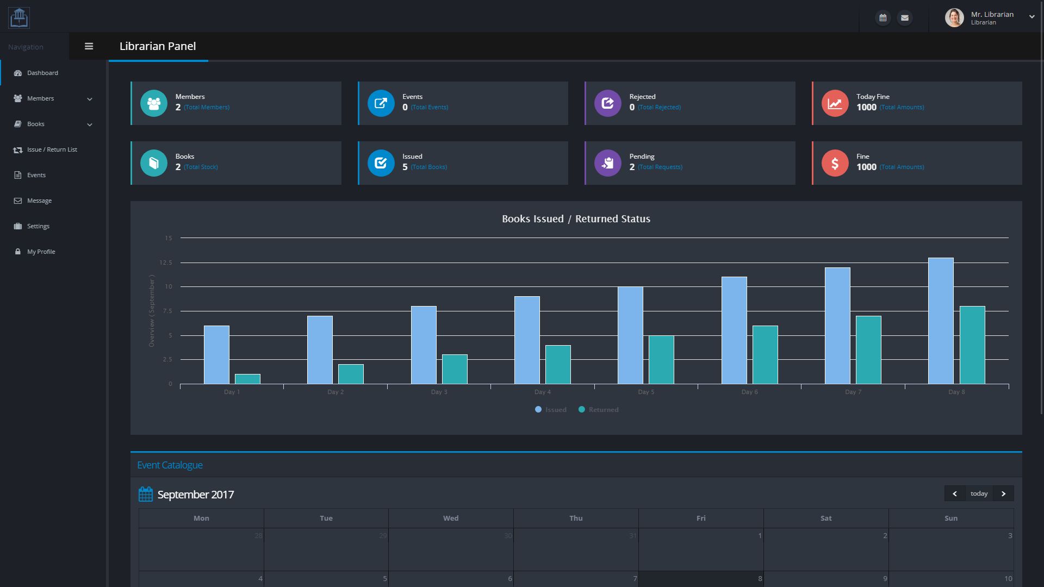Go to Settings in sidebar
Viewport: 1044px width, 587px height.
pyautogui.click(x=38, y=226)
